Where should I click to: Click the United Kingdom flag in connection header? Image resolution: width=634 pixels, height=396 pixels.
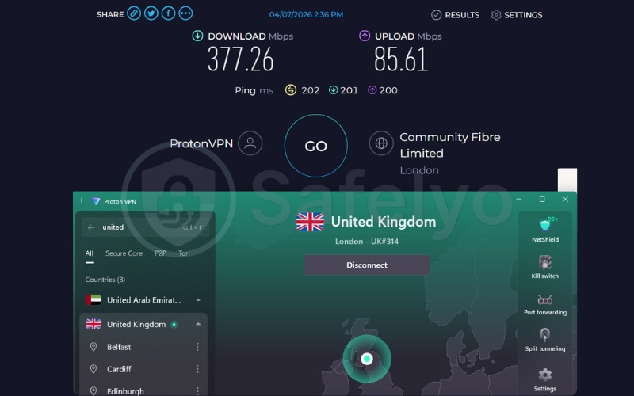(x=310, y=222)
